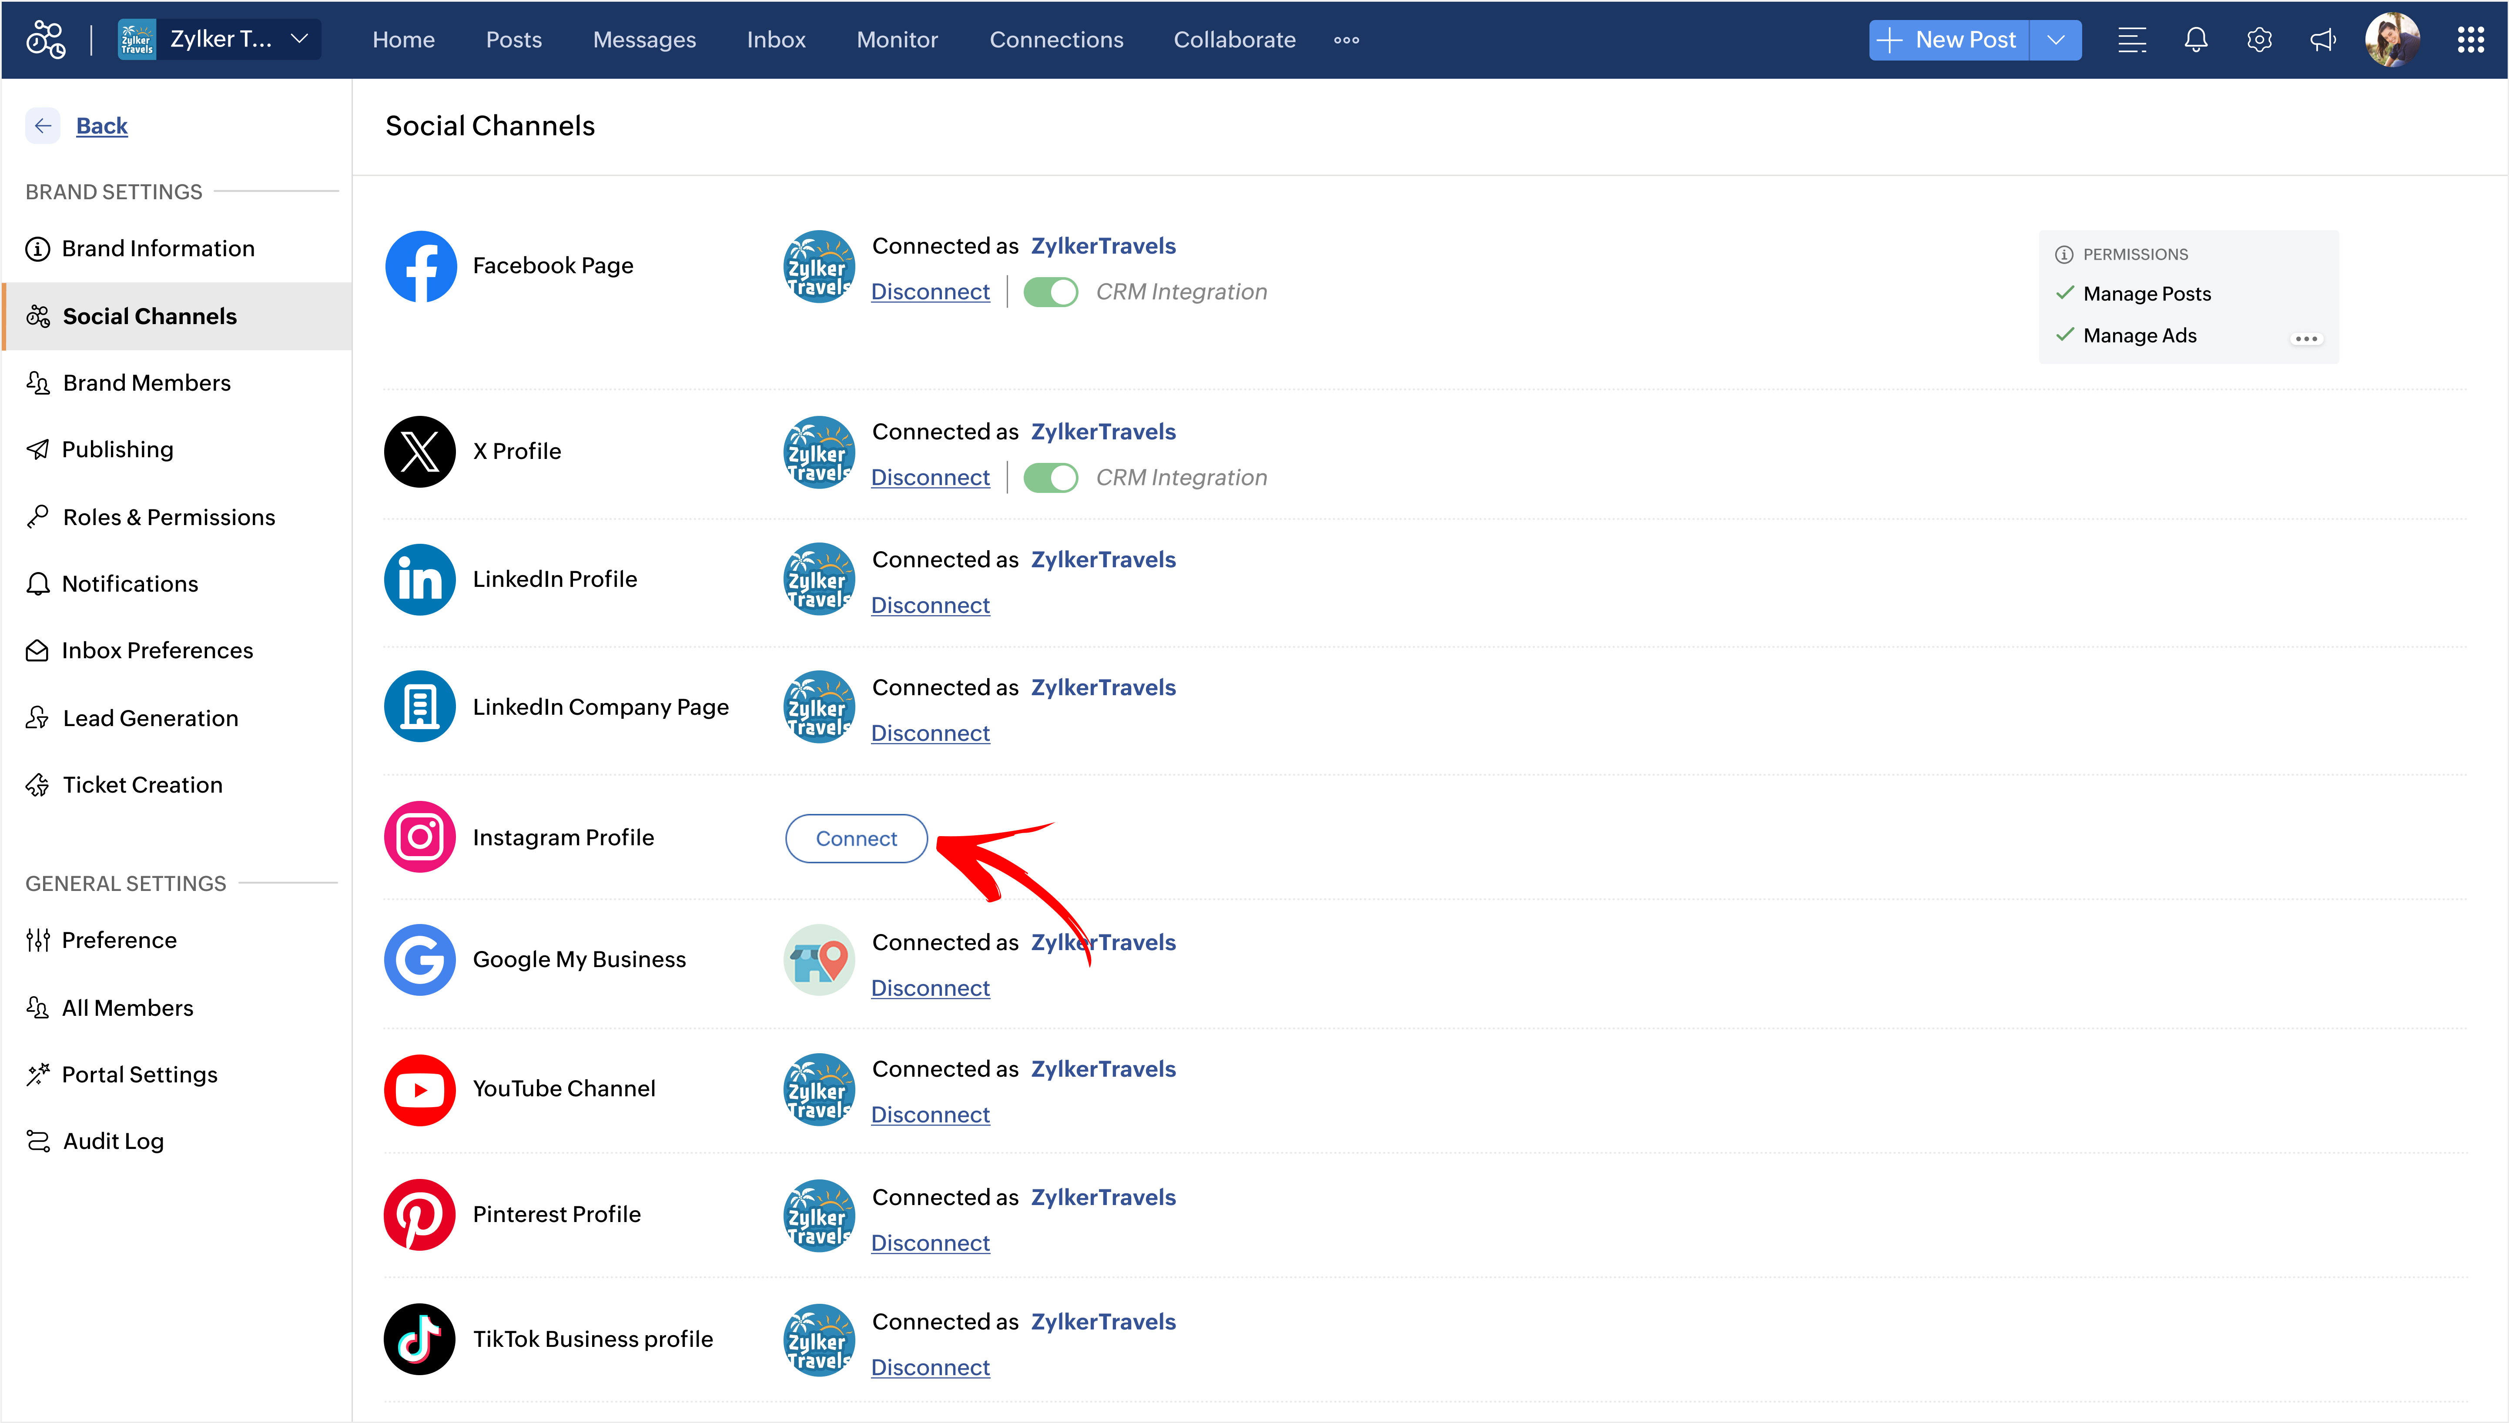
Task: Disconnect the Pinterest Profile
Action: pos(931,1243)
